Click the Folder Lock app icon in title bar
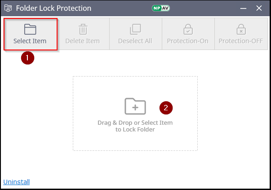The width and height of the screenshot is (271, 190). (8, 8)
